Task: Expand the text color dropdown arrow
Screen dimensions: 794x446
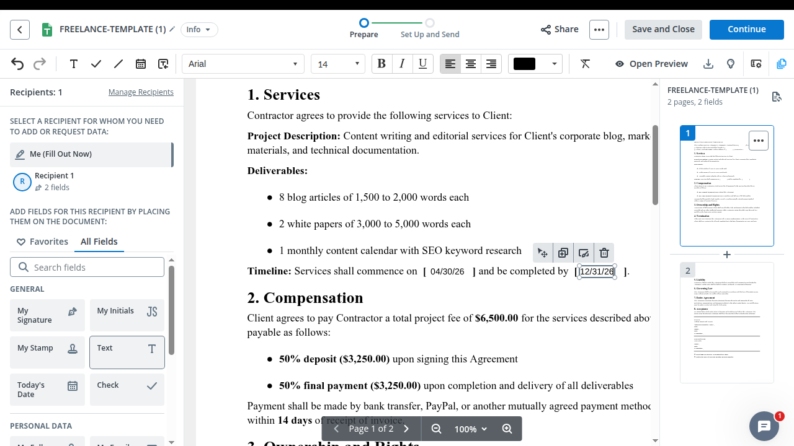Action: (554, 64)
